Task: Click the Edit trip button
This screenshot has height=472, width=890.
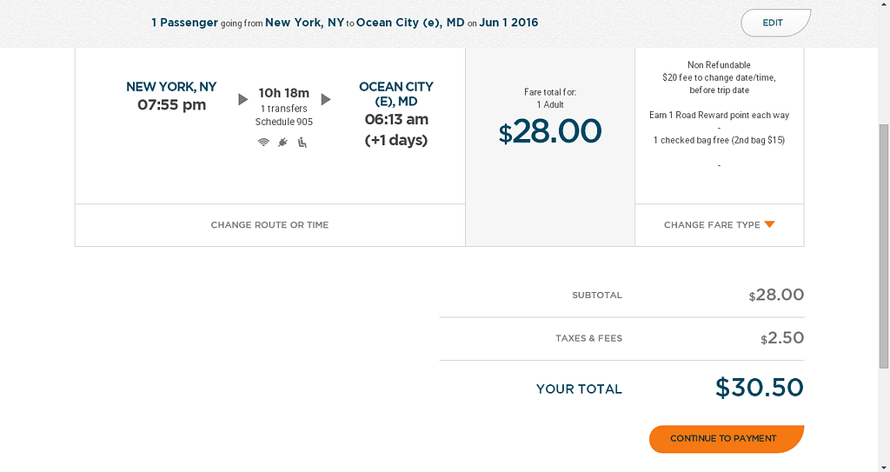Action: tap(774, 23)
